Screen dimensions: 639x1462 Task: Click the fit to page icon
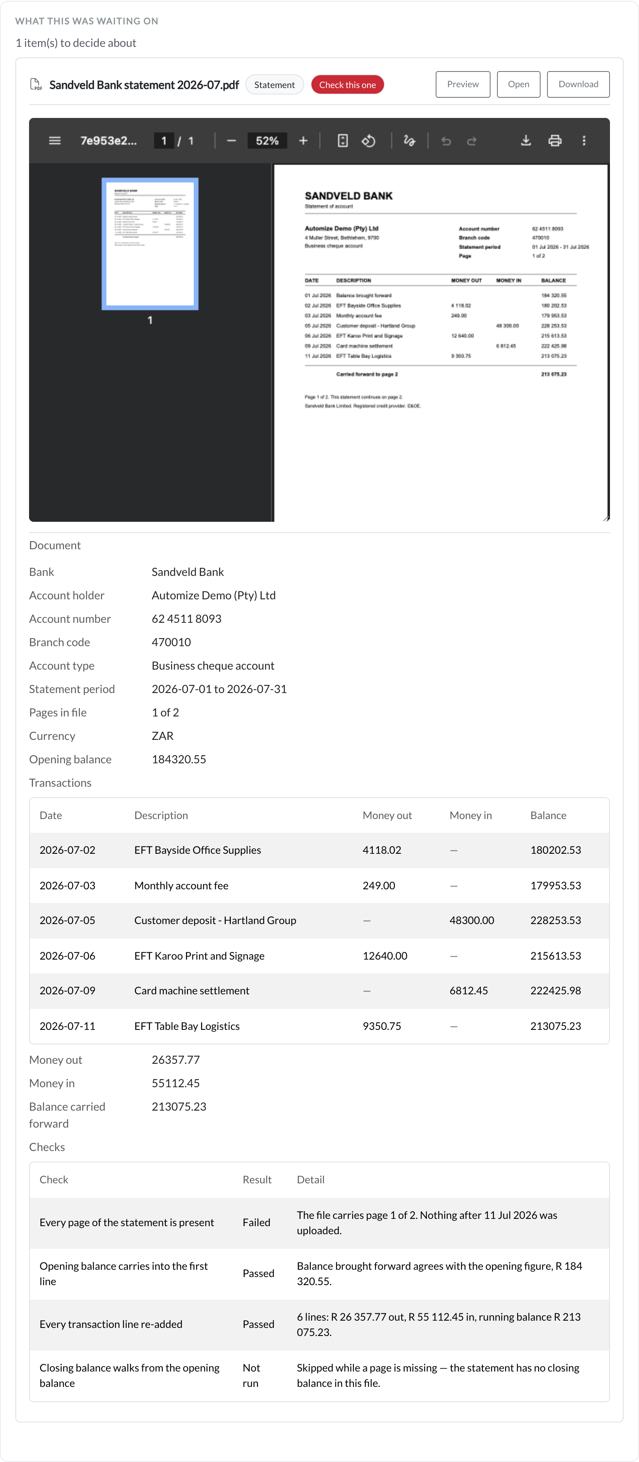tap(342, 140)
